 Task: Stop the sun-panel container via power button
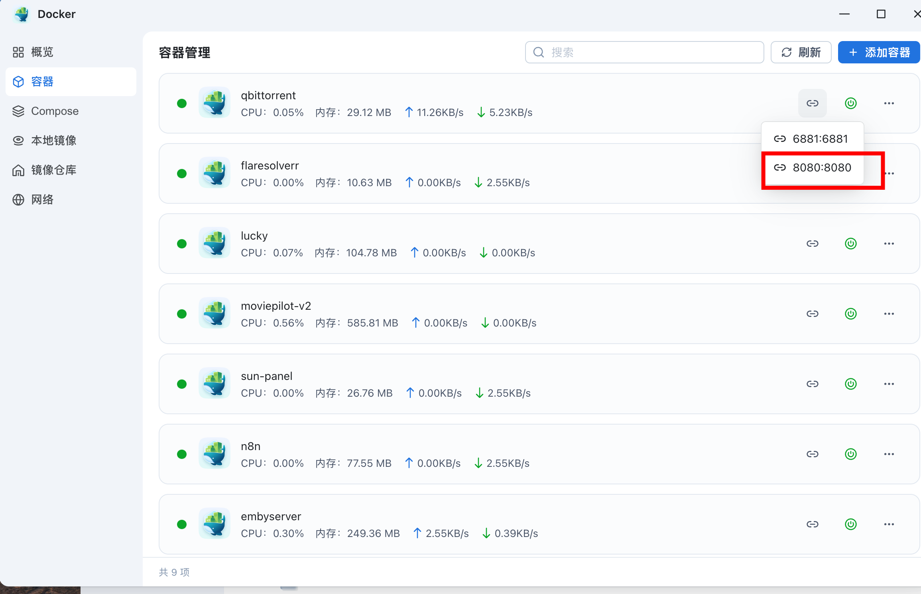coord(850,384)
